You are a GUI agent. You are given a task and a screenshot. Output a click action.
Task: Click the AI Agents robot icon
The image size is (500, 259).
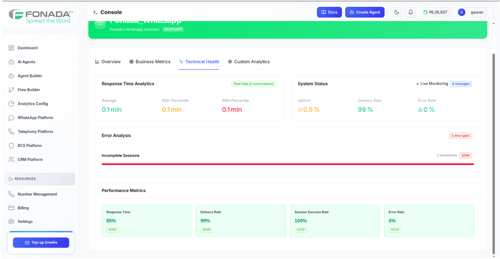pos(11,62)
